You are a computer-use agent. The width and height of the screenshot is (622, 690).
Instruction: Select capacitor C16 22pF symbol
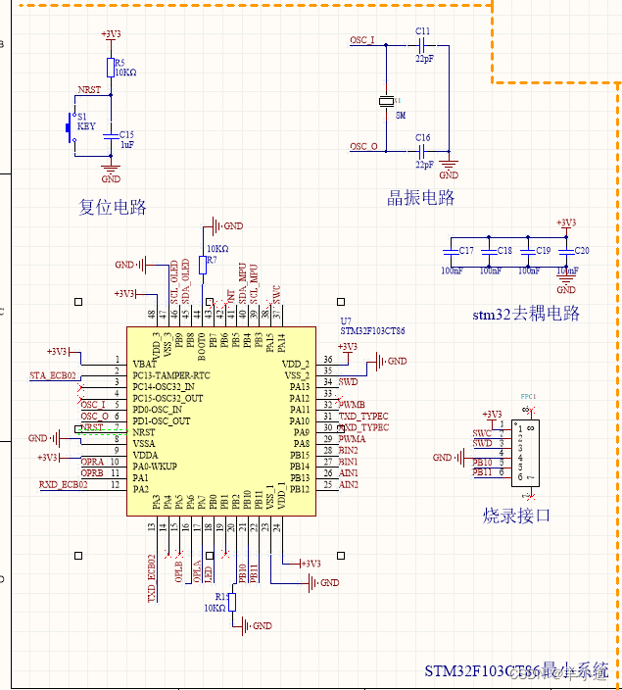pyautogui.click(x=421, y=151)
